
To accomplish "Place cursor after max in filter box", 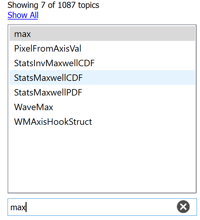I will (x=26, y=207).
